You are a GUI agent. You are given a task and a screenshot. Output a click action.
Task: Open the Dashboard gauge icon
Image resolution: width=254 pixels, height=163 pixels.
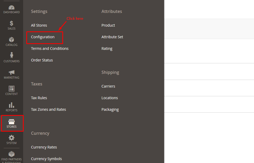click(12, 7)
